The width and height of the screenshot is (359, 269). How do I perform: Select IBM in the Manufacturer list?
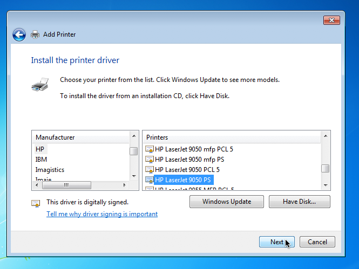tap(41, 160)
